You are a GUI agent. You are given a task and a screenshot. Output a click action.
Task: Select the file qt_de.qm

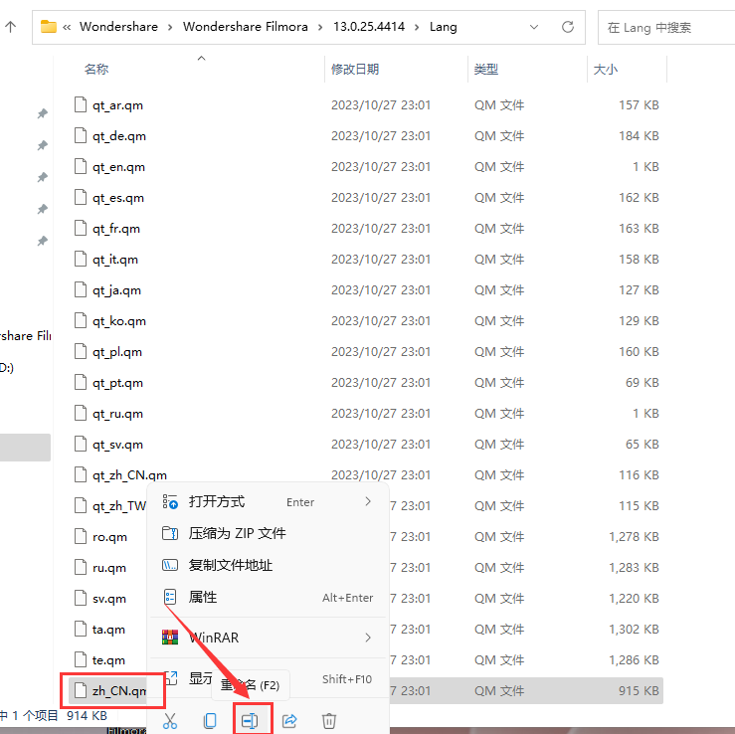[119, 136]
